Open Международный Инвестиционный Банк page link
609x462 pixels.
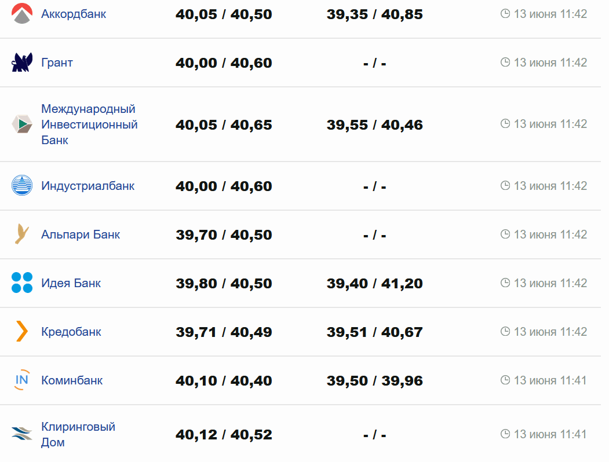click(x=89, y=124)
